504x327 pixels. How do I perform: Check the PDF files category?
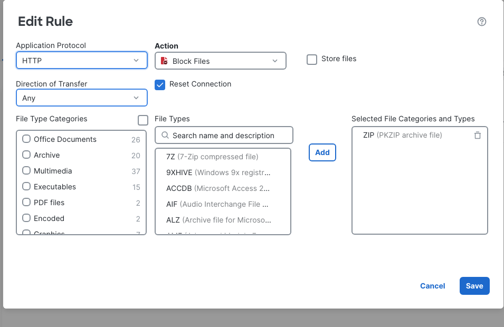coord(26,202)
